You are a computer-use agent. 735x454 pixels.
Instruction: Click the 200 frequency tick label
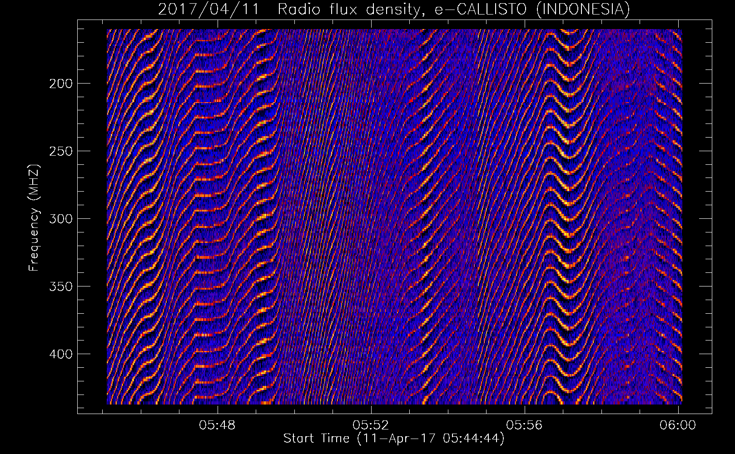(60, 84)
